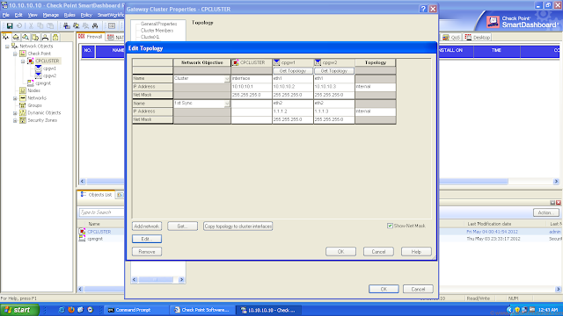Viewport: 563px width, 316px height.
Task: Click the Save icon in the toolbar
Action: click(10, 25)
